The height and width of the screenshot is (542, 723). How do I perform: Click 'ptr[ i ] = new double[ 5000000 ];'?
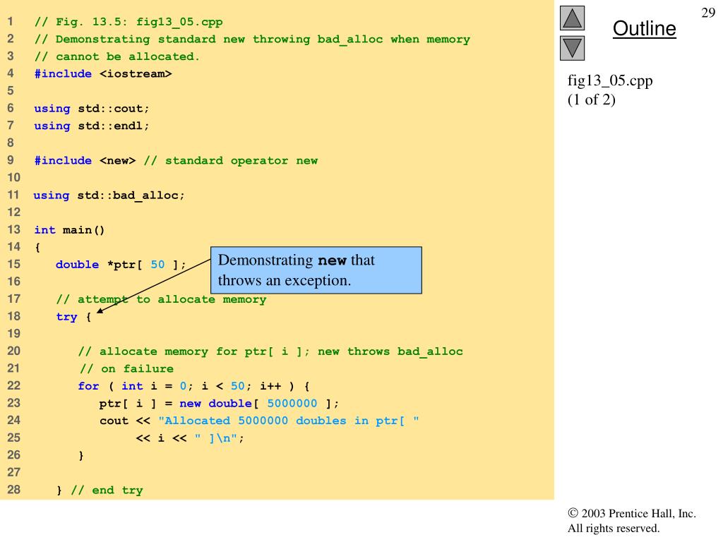[x=219, y=403]
